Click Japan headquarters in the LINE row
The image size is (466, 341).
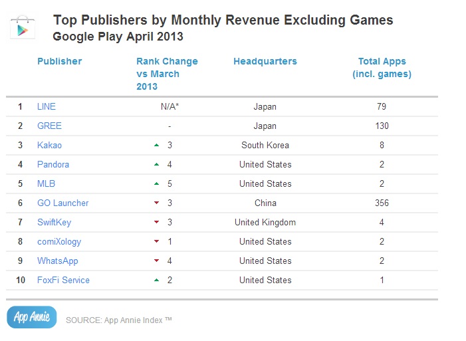click(265, 107)
